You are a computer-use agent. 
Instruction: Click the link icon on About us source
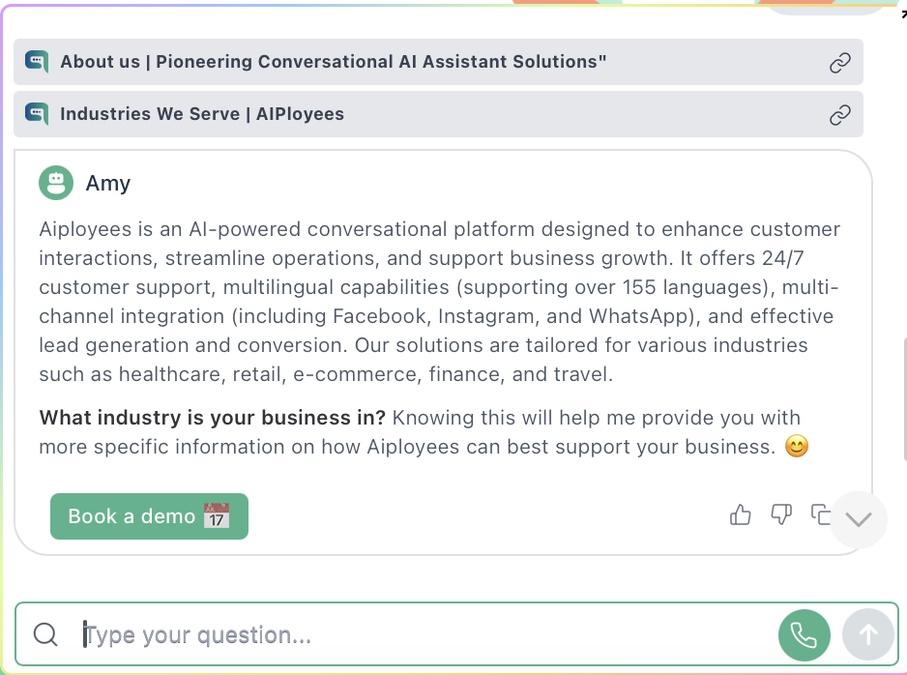tap(840, 63)
